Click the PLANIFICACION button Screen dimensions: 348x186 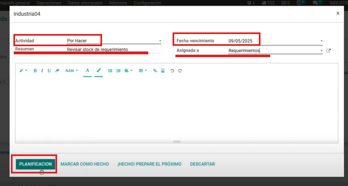[x=36, y=164]
